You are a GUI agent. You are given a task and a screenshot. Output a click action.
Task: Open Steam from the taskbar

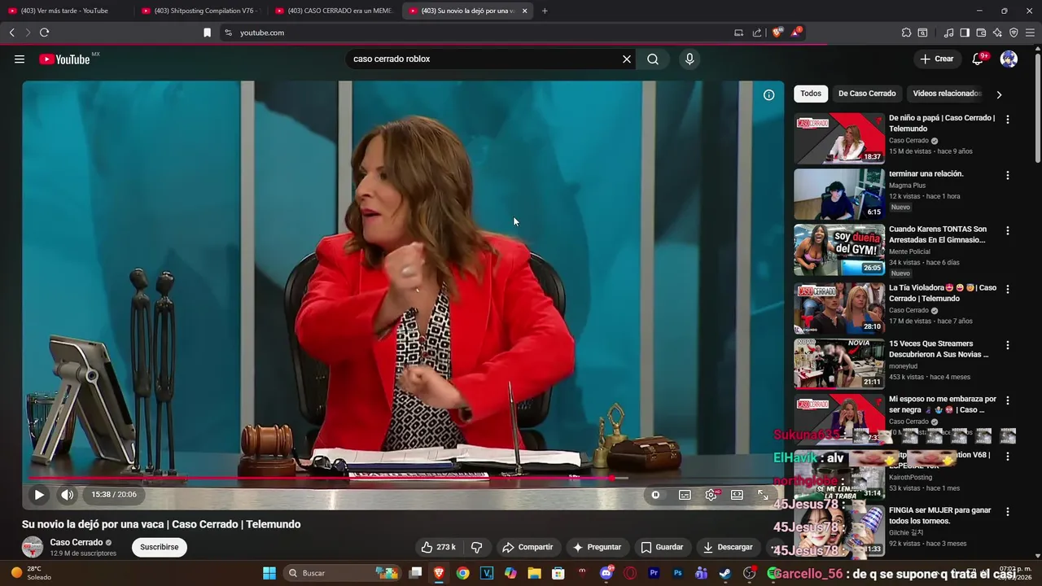[x=725, y=573]
